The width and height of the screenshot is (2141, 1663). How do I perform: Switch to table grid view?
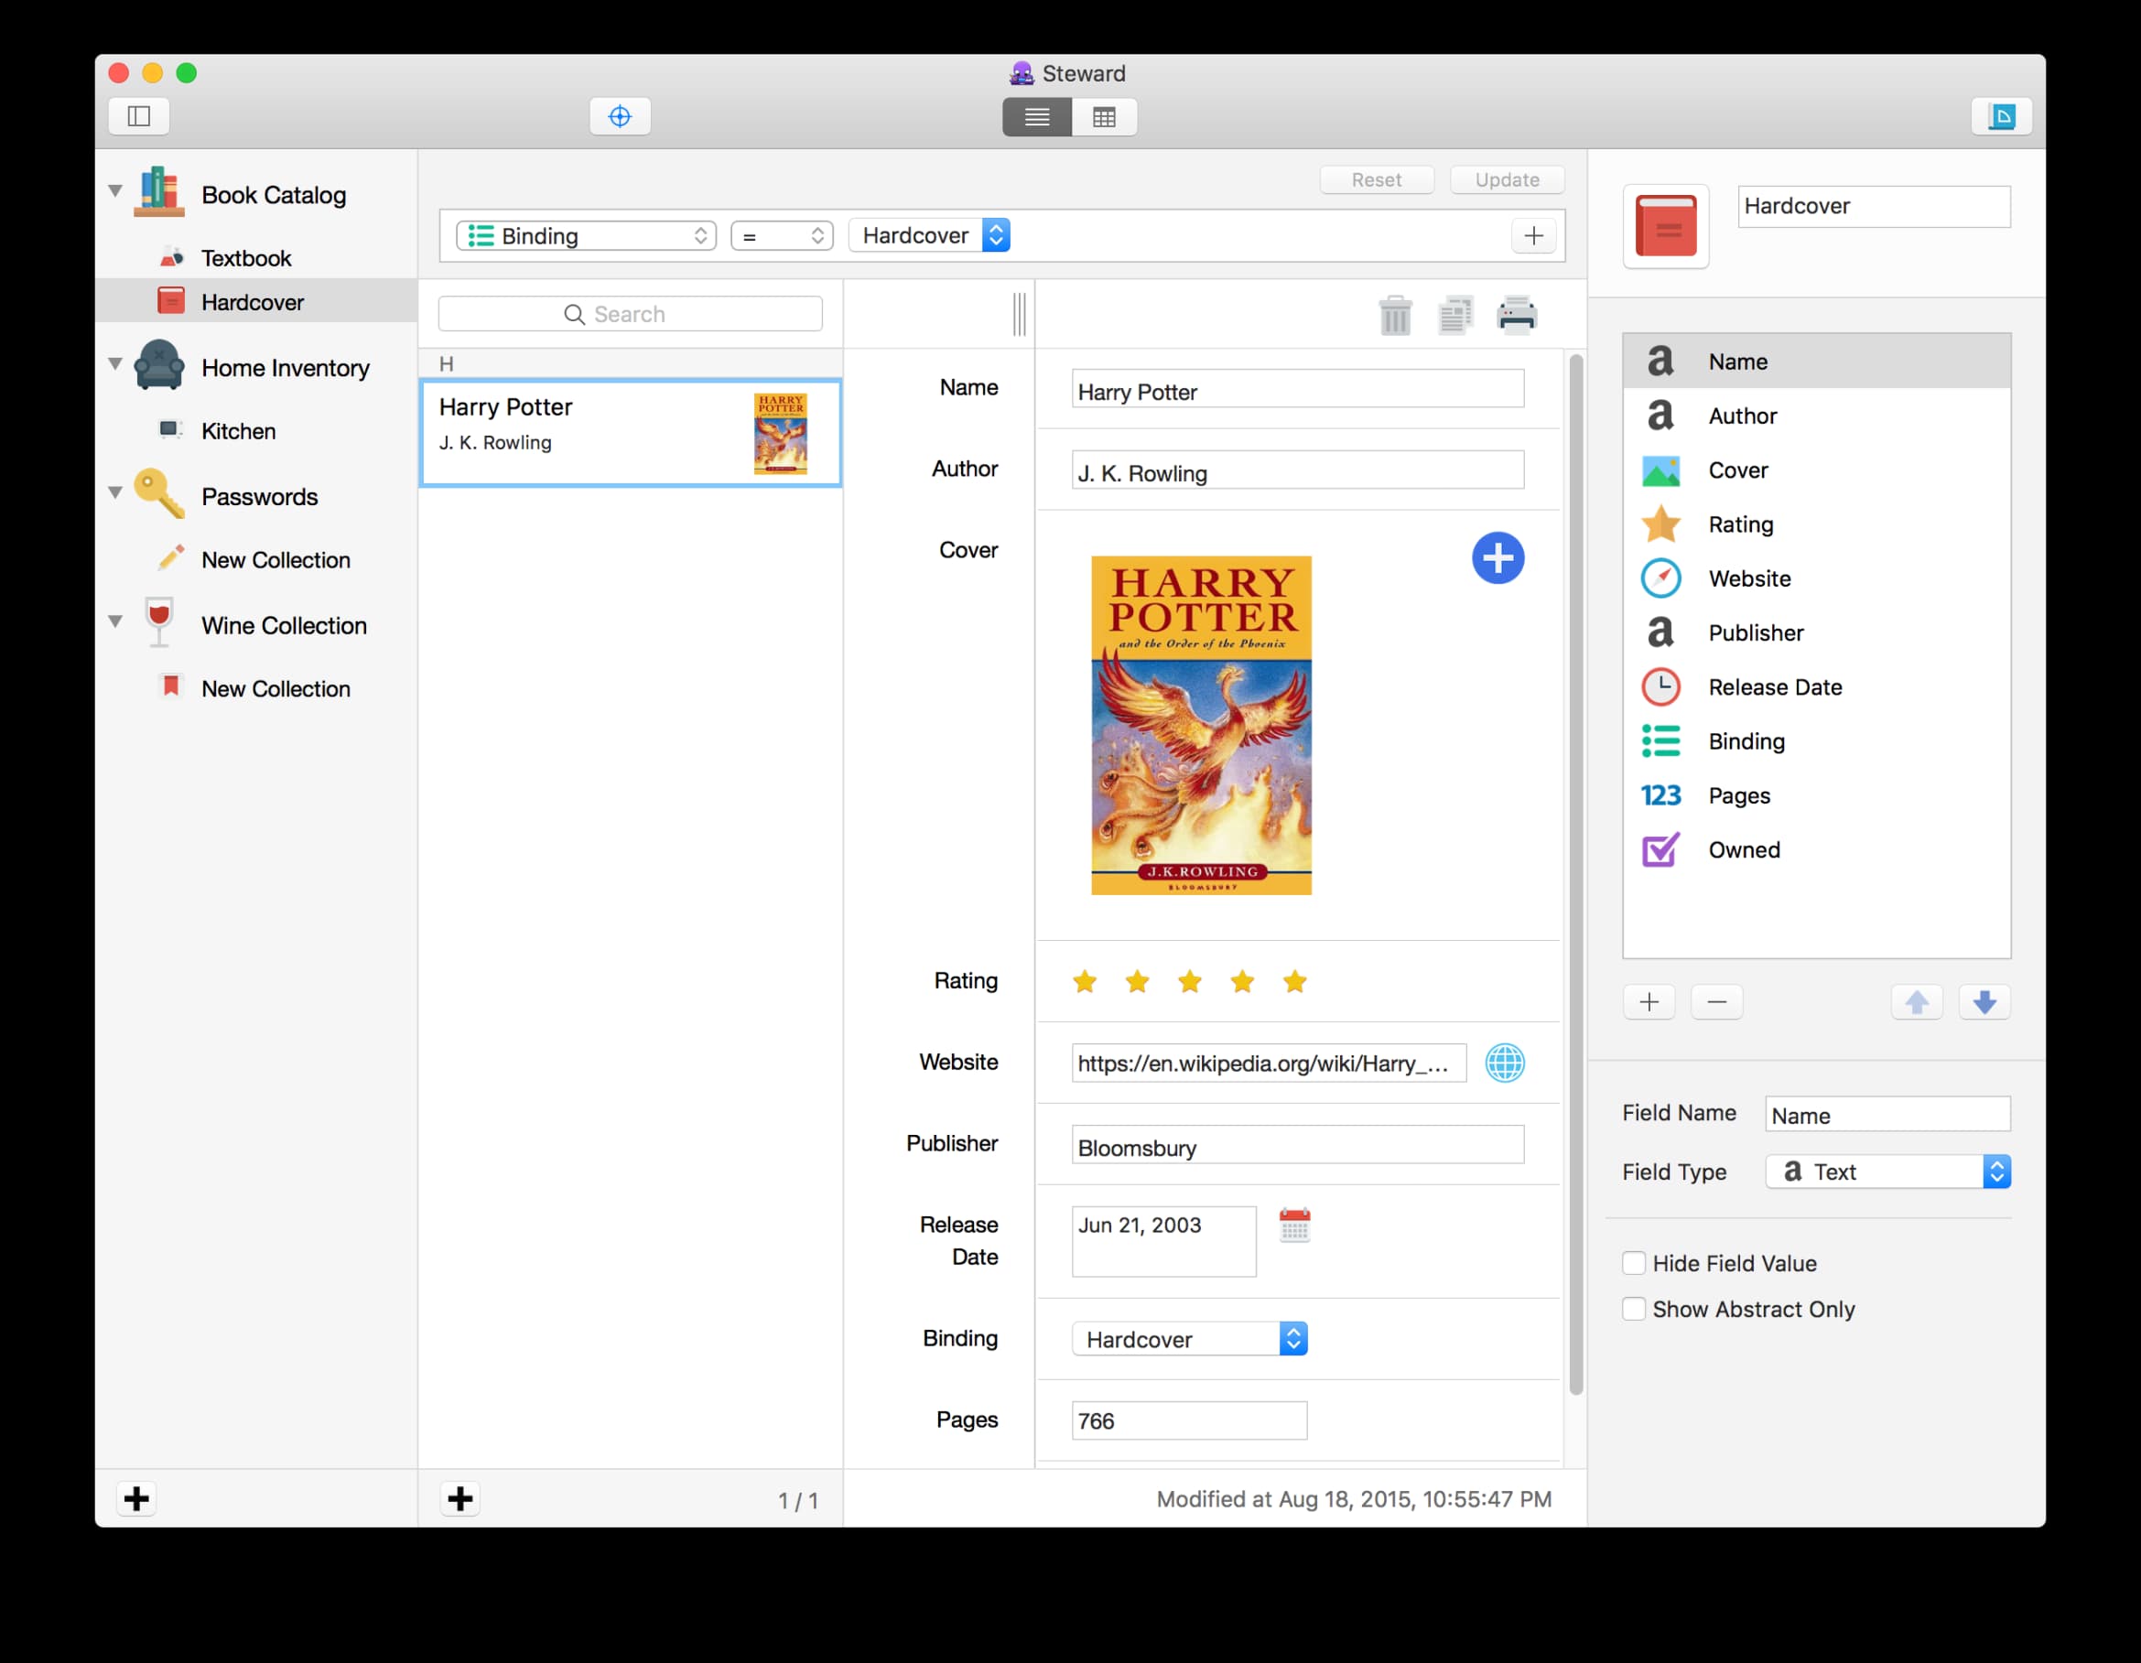pos(1104,117)
